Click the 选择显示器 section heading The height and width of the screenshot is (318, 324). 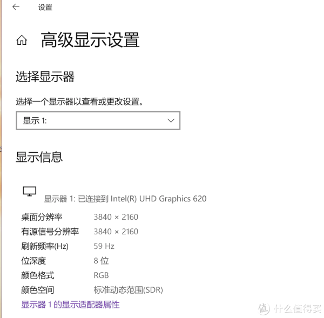click(x=45, y=77)
